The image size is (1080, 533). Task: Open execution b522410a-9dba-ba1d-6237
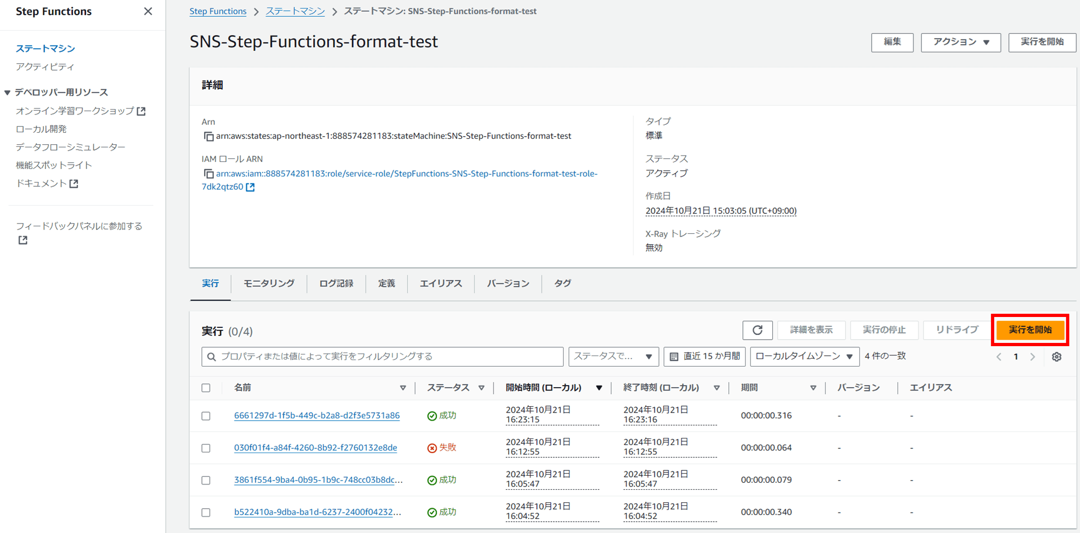pyautogui.click(x=318, y=512)
